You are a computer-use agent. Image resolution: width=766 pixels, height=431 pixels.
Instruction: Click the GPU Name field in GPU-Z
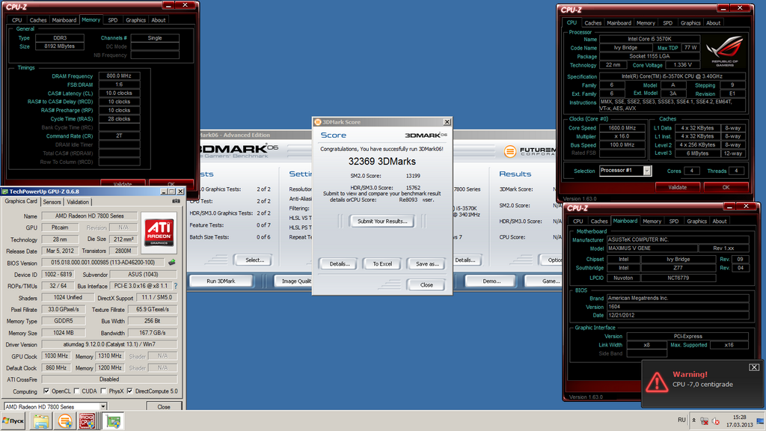(x=90, y=215)
